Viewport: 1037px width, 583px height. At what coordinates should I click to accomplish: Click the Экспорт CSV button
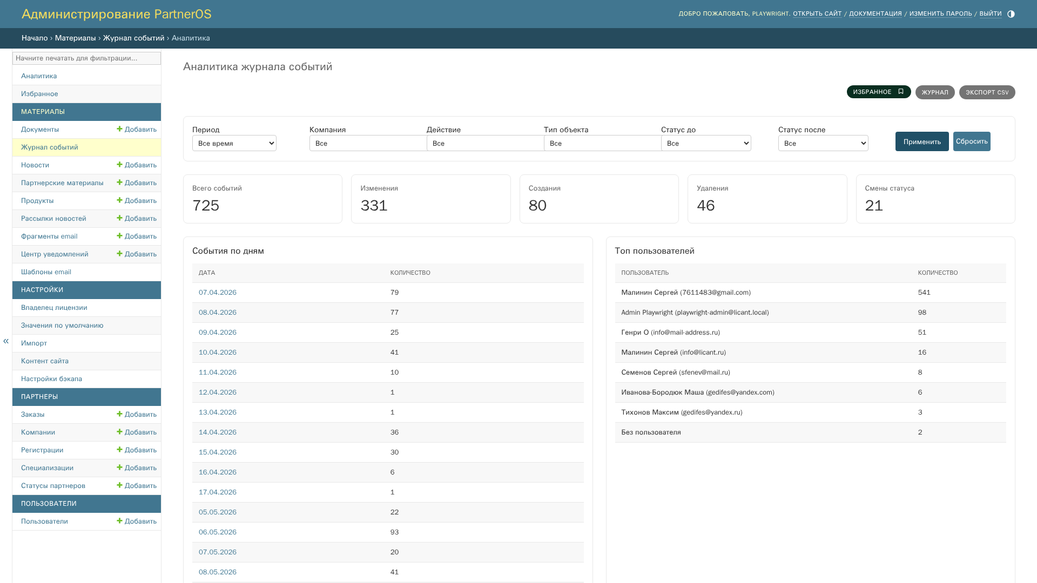coord(987,92)
